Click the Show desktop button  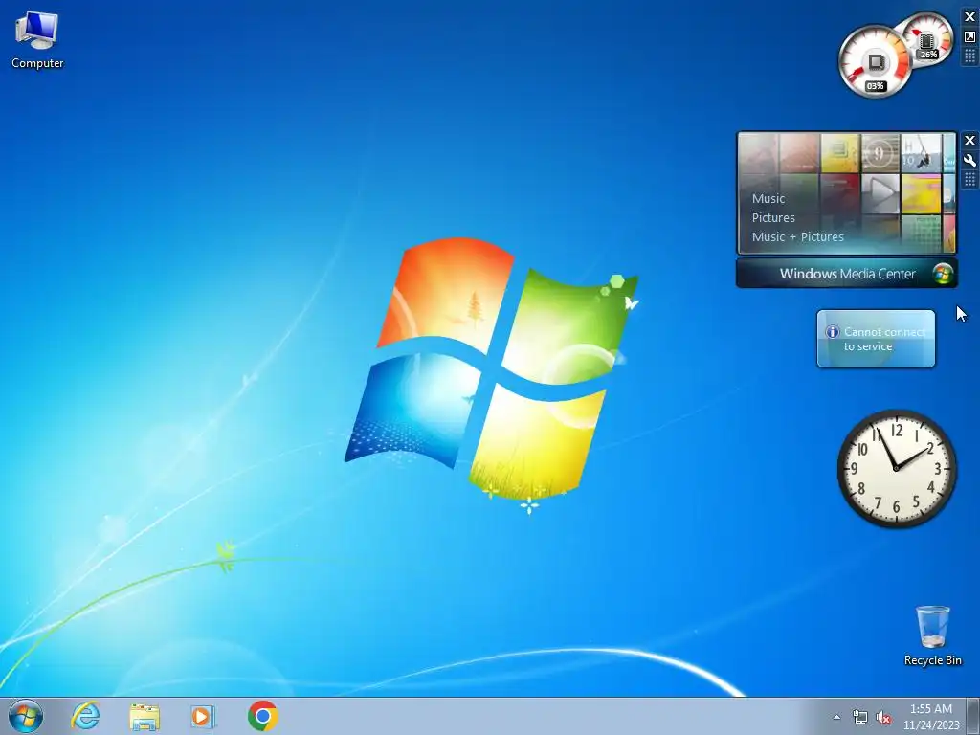pyautogui.click(x=973, y=716)
